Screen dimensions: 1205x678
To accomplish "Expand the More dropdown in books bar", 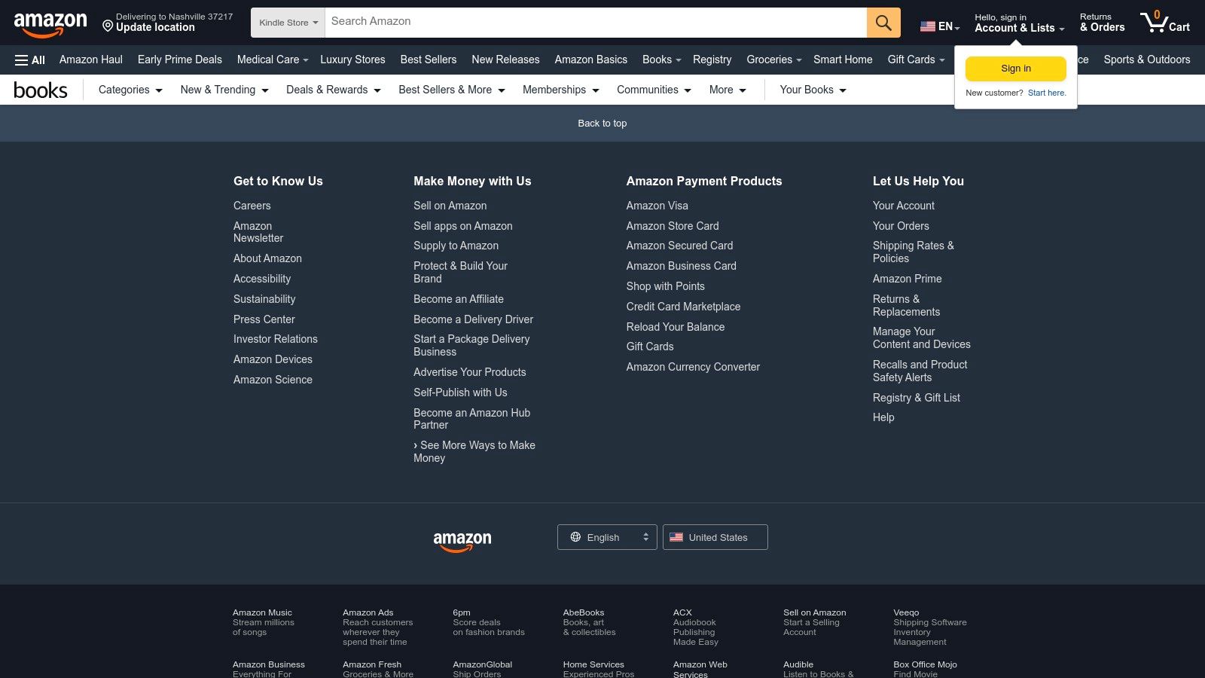I will (x=728, y=90).
